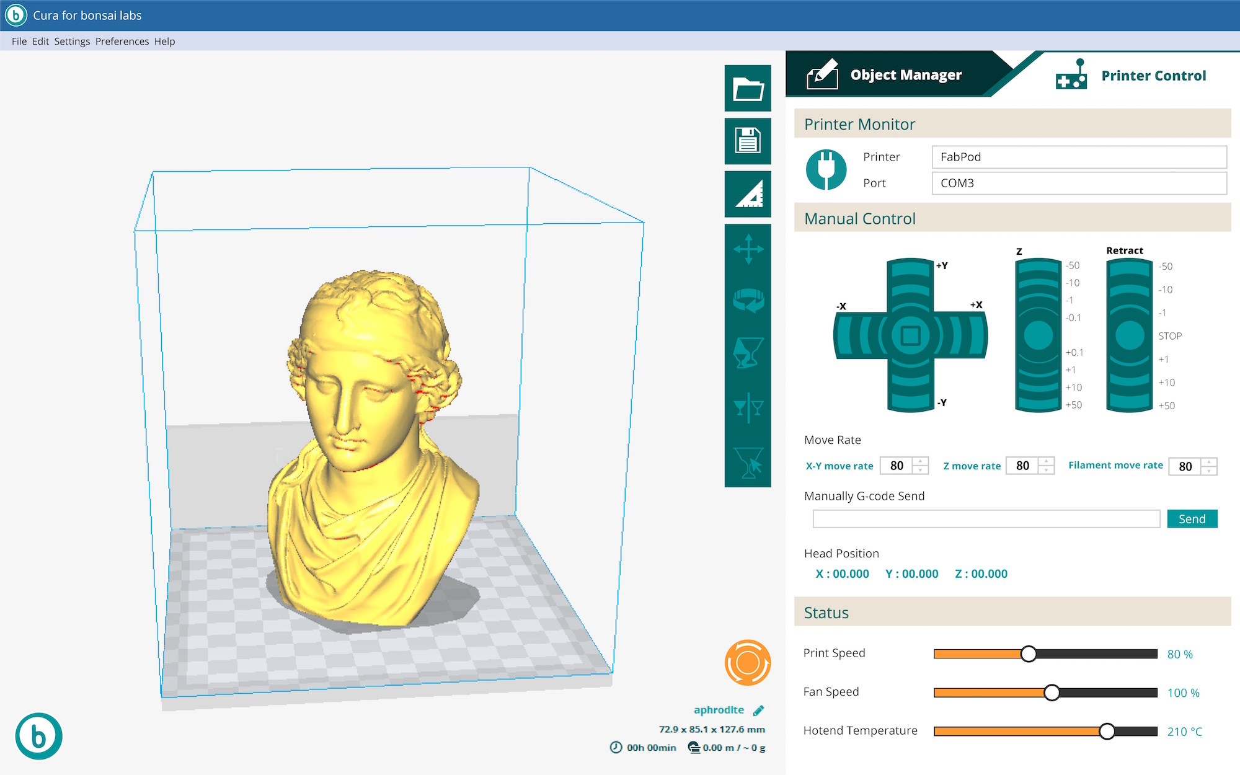This screenshot has width=1240, height=775.
Task: Rename aphrodite with the pencil icon
Action: coord(758,711)
